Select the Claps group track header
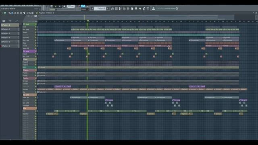Viewport: 258px width, 145px height. pos(29,59)
